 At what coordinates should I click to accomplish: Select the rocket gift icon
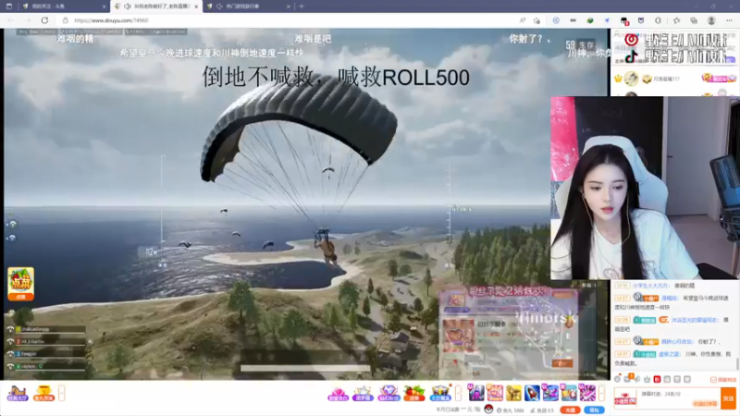tap(532, 393)
